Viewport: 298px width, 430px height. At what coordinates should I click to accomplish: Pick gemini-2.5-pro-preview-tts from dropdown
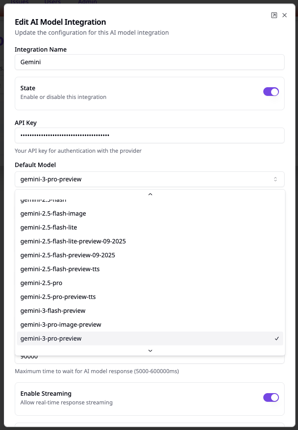(x=58, y=297)
